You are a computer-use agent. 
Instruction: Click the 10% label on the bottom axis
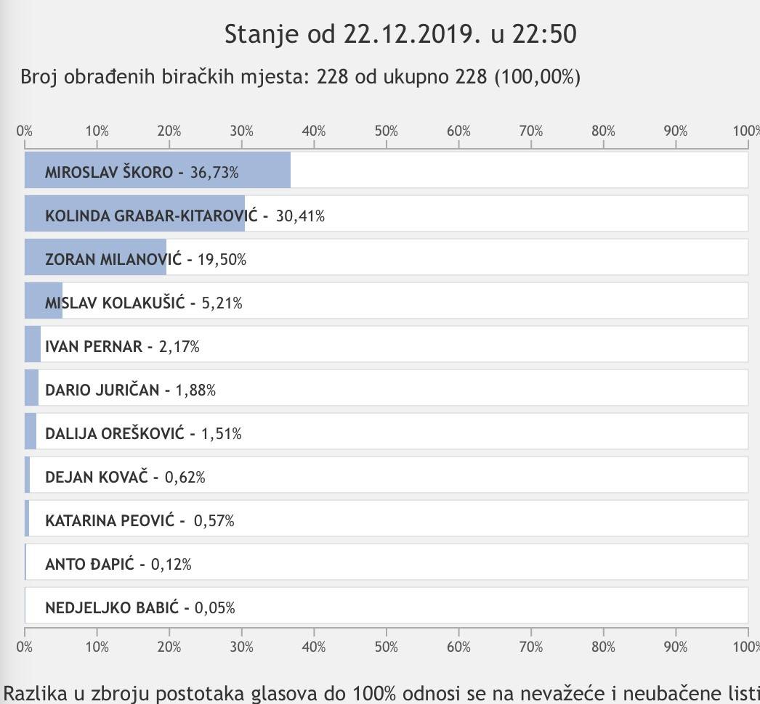(97, 646)
